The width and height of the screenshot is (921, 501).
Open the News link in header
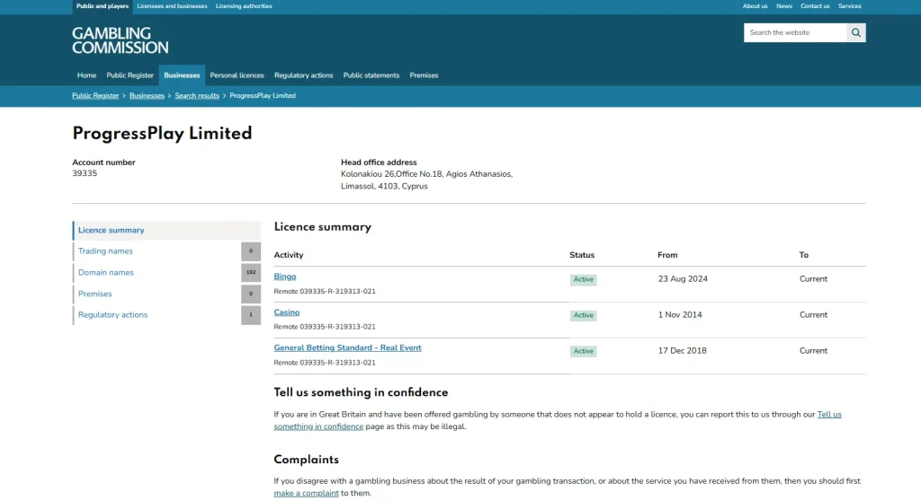tap(784, 6)
